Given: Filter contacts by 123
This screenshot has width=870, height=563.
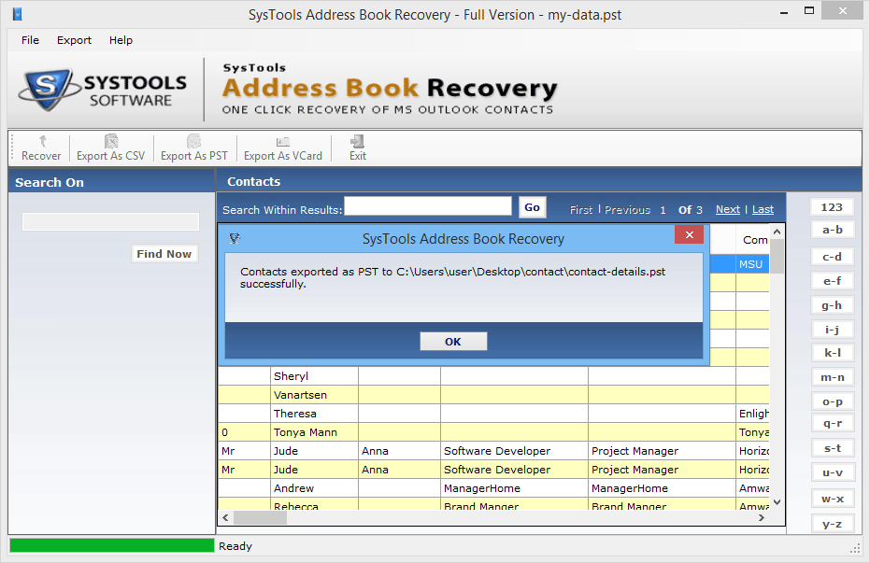Looking at the screenshot, I should pos(832,207).
